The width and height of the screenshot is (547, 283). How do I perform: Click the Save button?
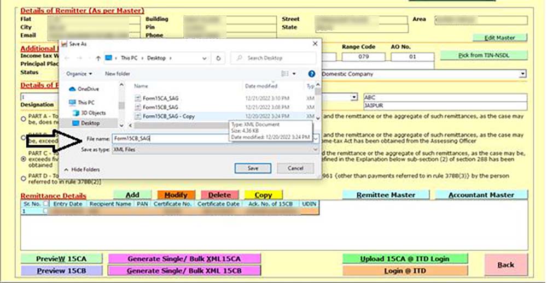pos(253,168)
